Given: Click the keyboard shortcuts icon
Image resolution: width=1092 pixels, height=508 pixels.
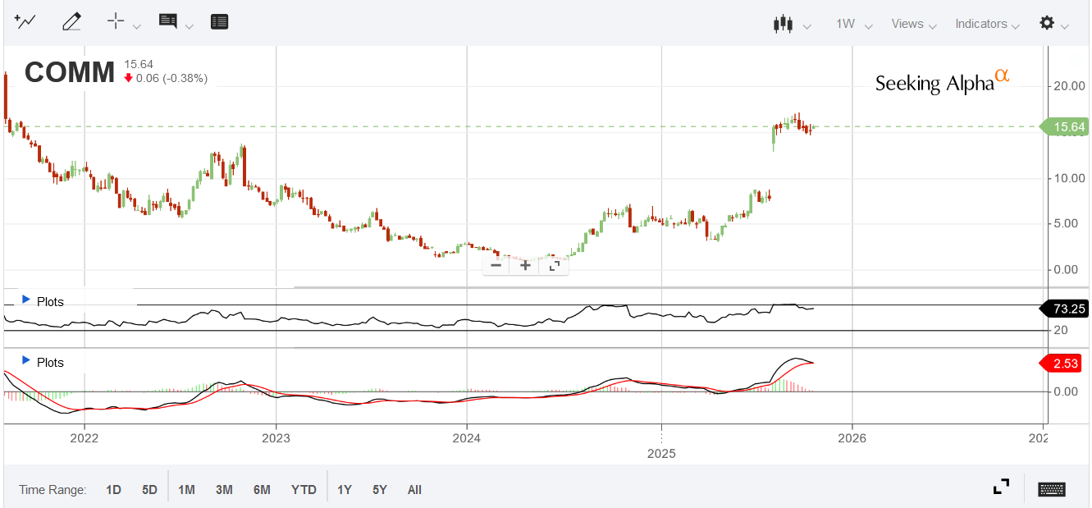Looking at the screenshot, I should click(x=1050, y=487).
